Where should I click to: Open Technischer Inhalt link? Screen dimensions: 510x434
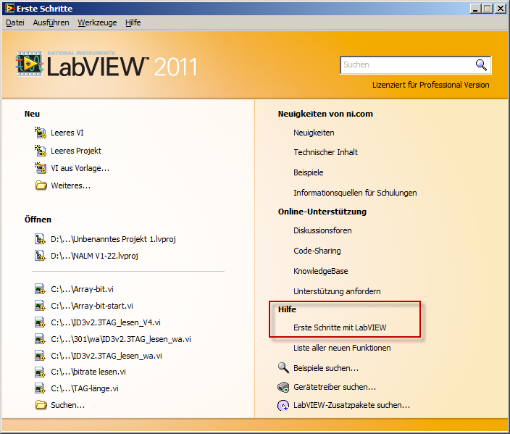pyautogui.click(x=325, y=152)
